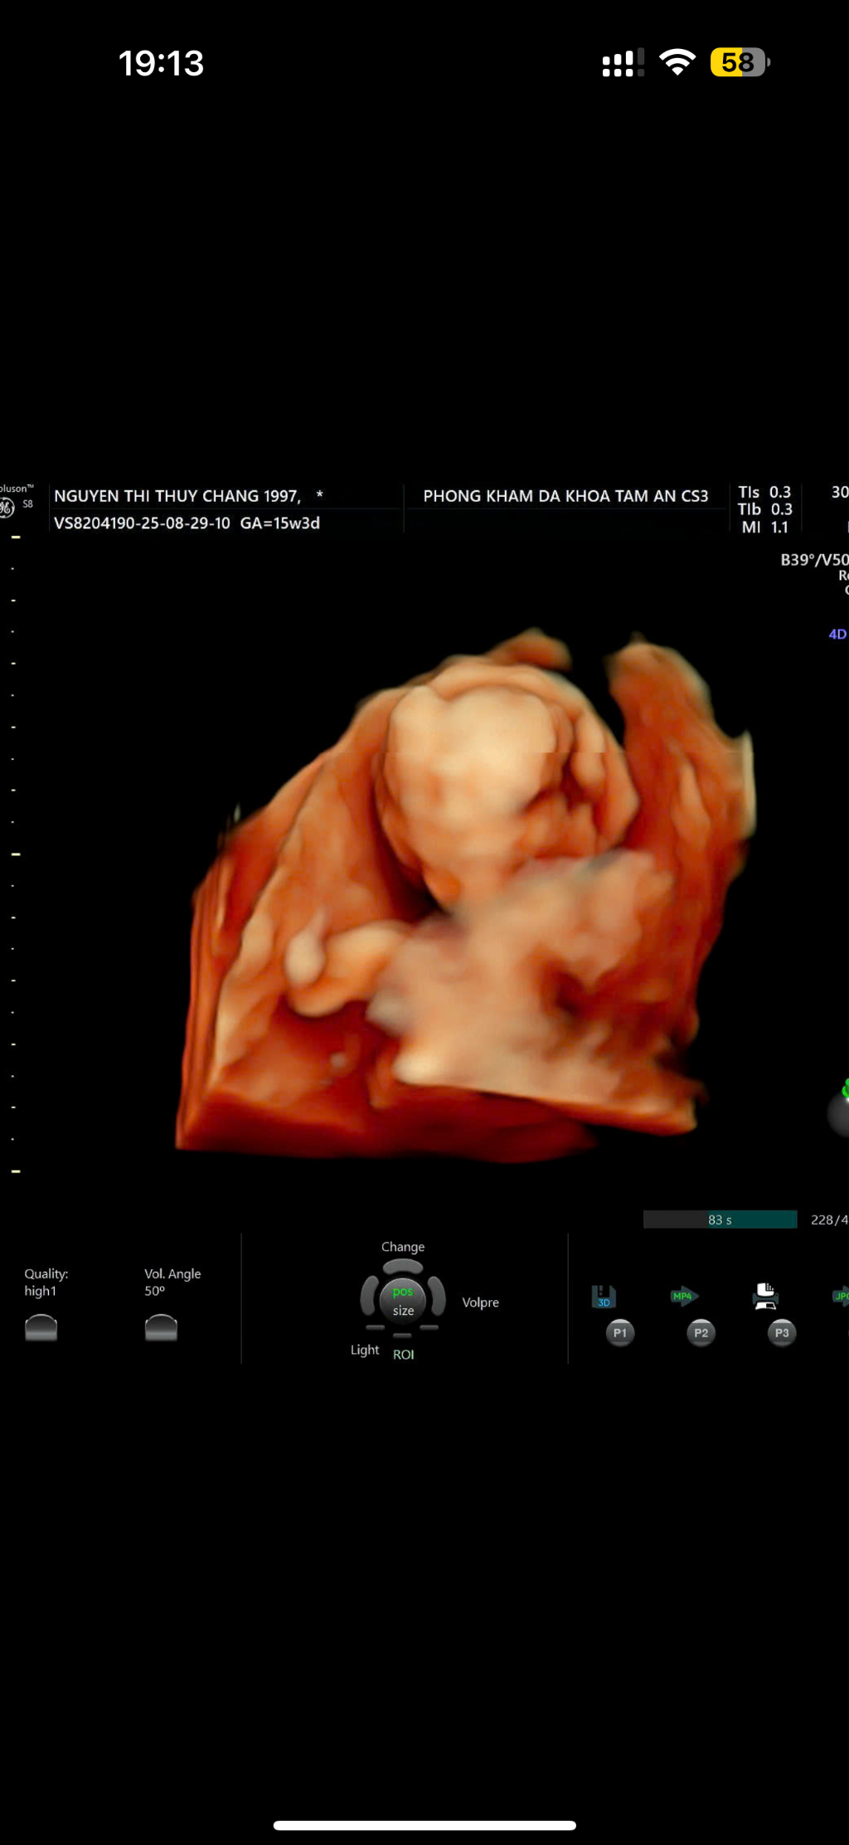Tap the Wi-Fi status icon
This screenshot has width=849, height=1845.
[x=677, y=62]
